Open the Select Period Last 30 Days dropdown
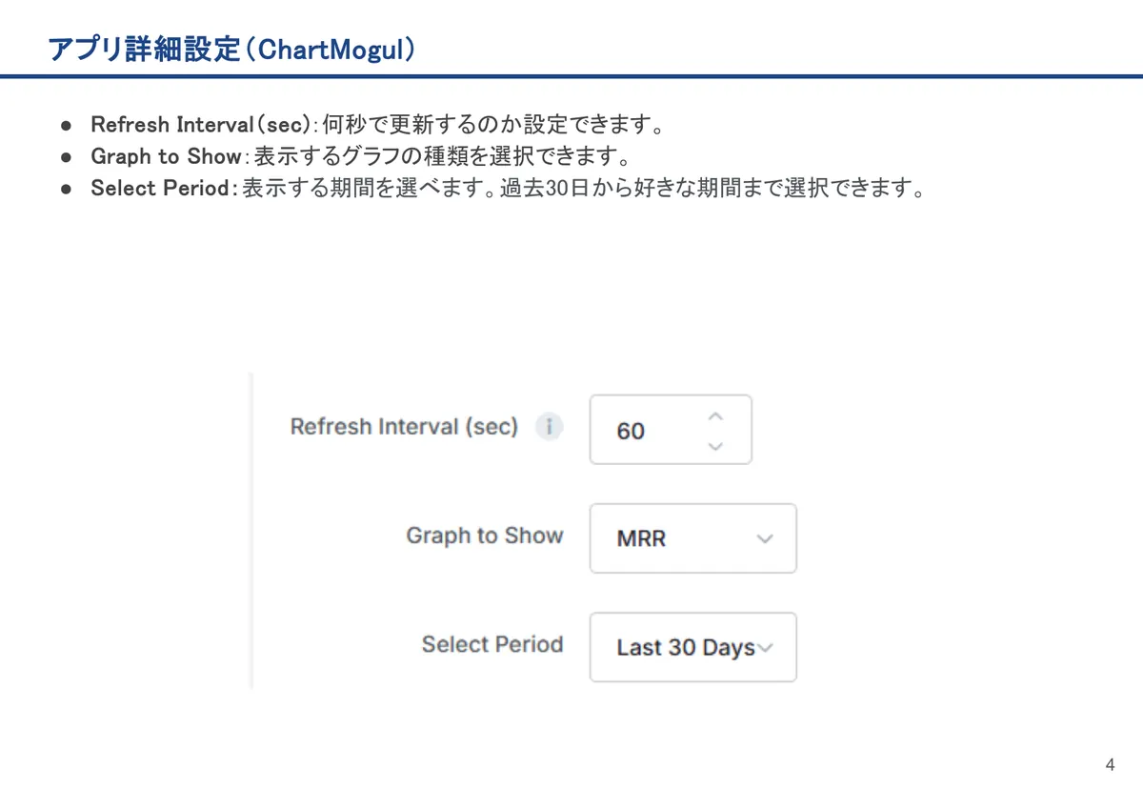Image resolution: width=1143 pixels, height=809 pixels. [692, 647]
